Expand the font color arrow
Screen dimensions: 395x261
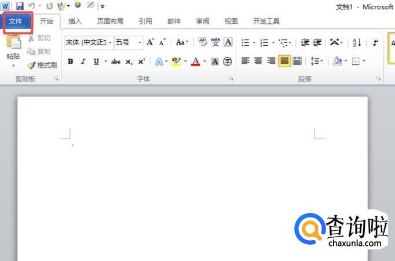pos(204,61)
